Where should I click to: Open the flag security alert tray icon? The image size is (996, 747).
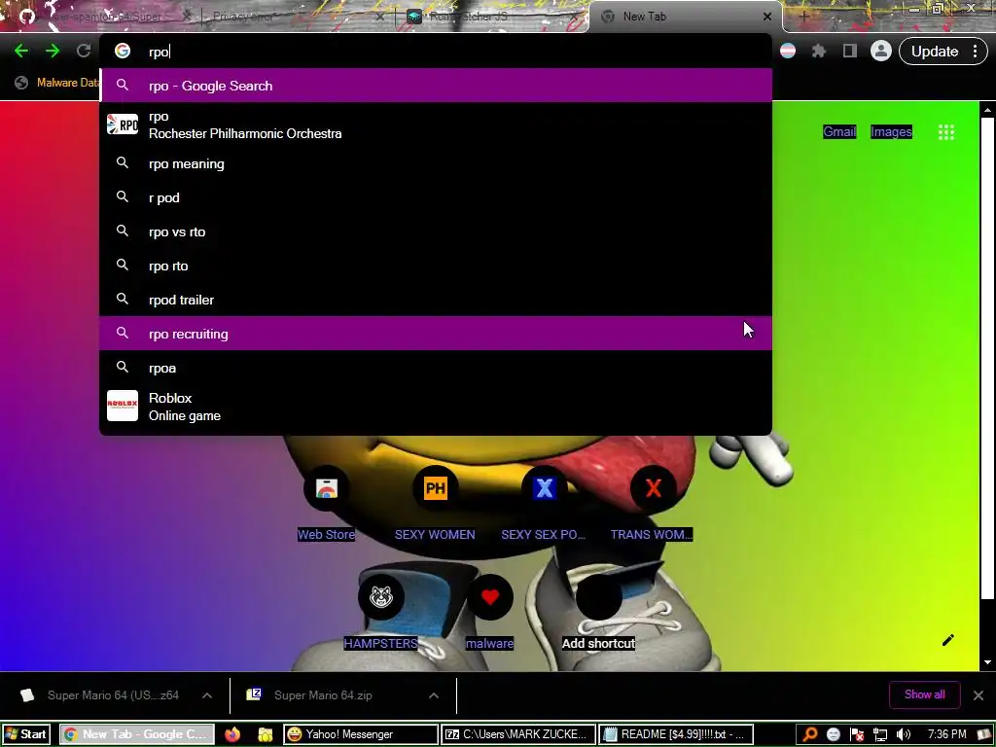pyautogui.click(x=857, y=734)
